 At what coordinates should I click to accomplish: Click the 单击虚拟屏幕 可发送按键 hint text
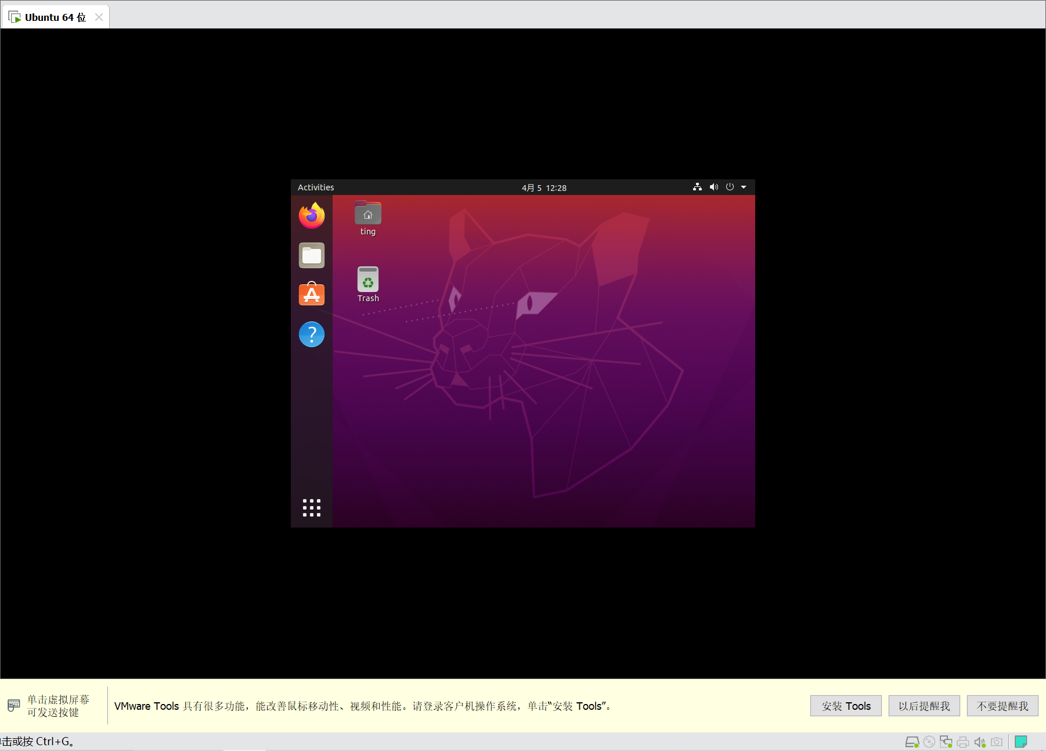58,706
